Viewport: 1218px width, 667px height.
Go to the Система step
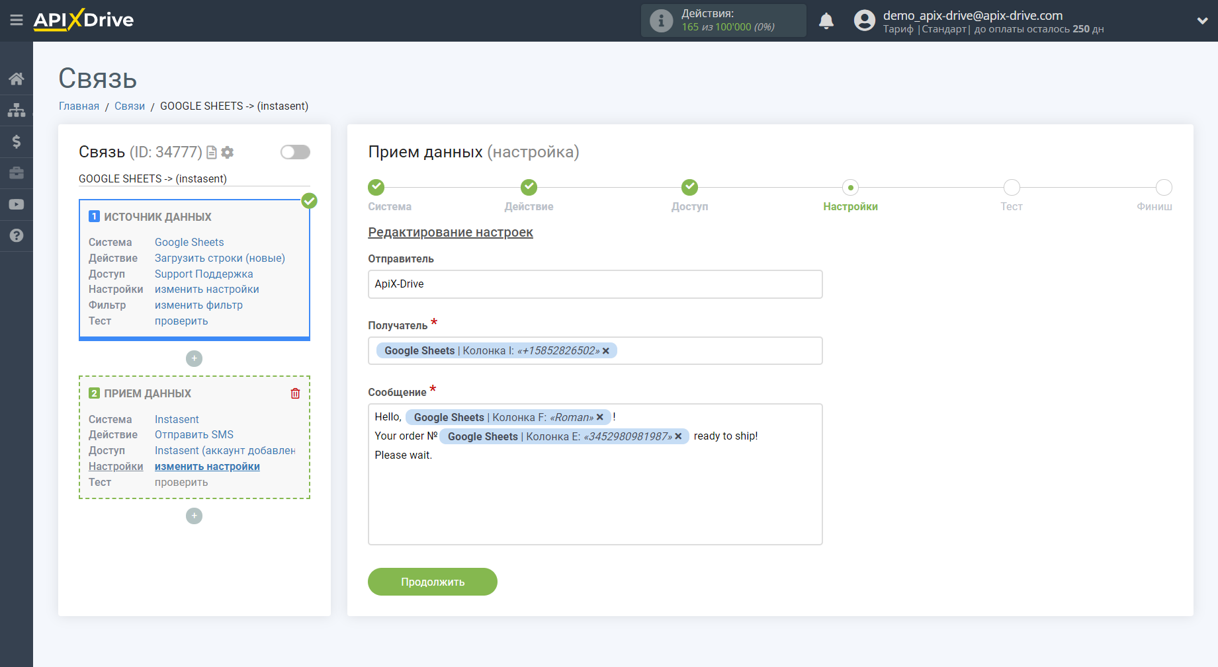(376, 187)
